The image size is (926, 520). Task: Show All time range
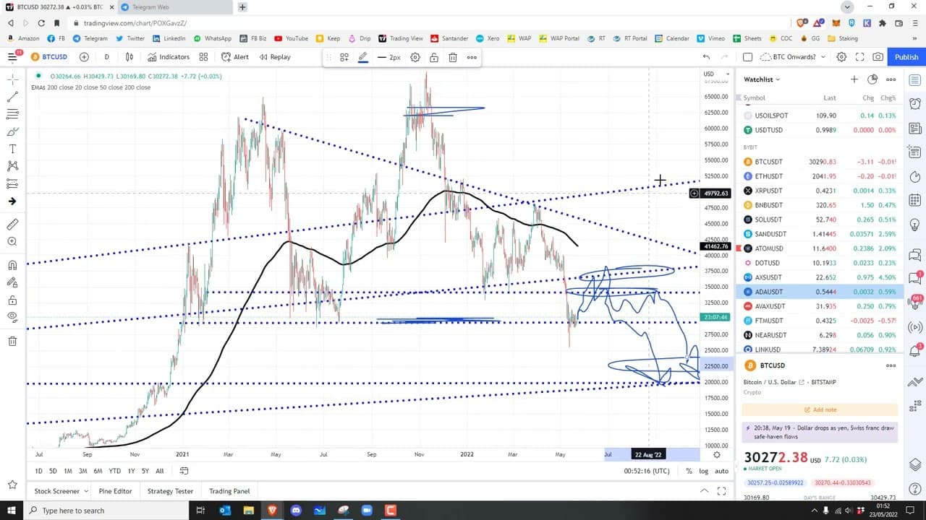[159, 471]
